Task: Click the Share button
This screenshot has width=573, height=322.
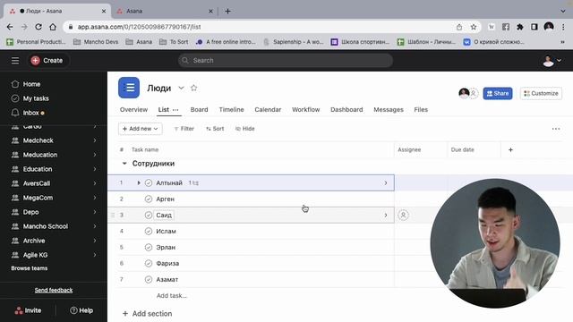Action: [x=498, y=93]
